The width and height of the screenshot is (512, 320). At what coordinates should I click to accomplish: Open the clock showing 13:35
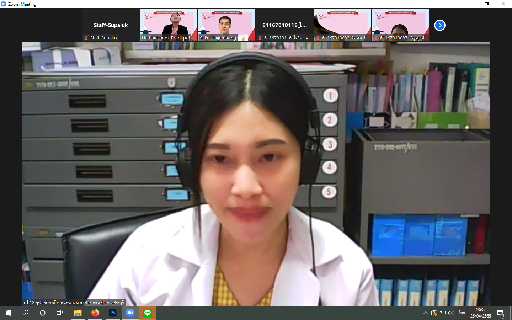click(x=480, y=313)
